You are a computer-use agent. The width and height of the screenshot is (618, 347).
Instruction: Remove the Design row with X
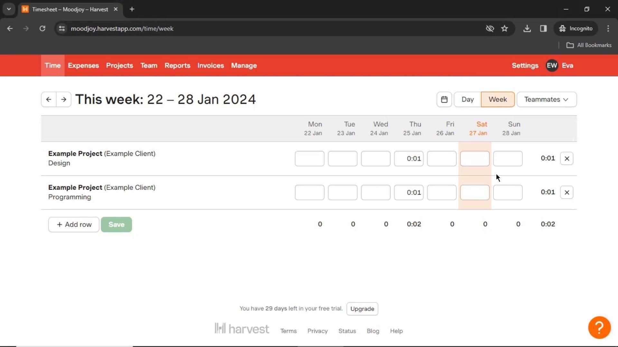566,159
